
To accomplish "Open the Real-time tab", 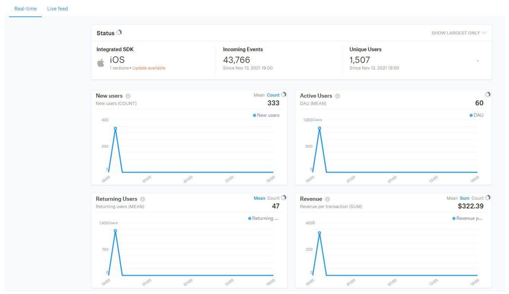I will 25,9.
